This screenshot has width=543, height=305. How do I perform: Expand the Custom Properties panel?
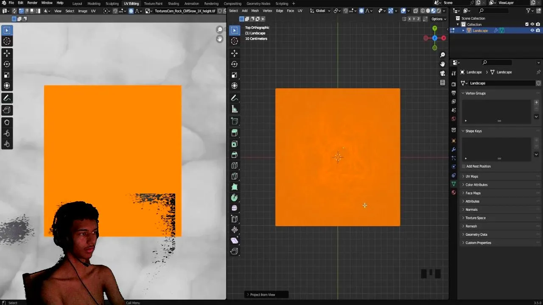478,243
